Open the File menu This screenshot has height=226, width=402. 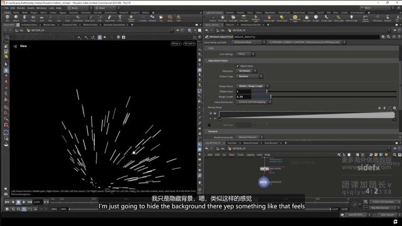pyautogui.click(x=6, y=8)
